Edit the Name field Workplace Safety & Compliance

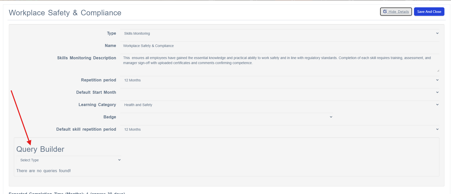[280, 46]
